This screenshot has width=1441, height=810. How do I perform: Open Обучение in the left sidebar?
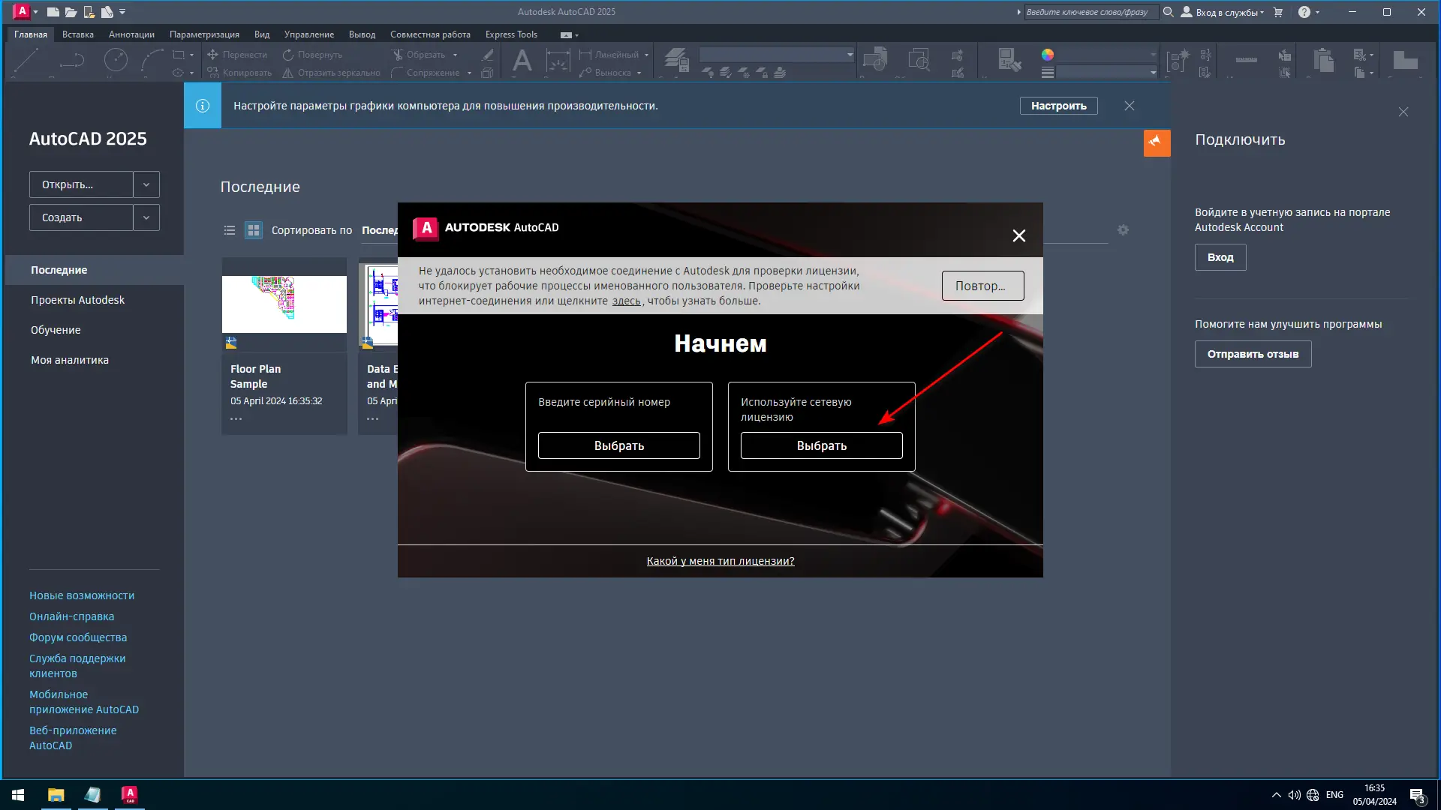(56, 330)
